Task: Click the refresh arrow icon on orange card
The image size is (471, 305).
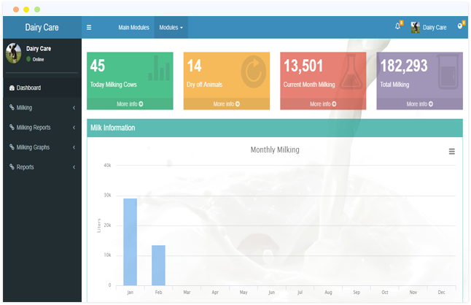Action: (x=254, y=72)
